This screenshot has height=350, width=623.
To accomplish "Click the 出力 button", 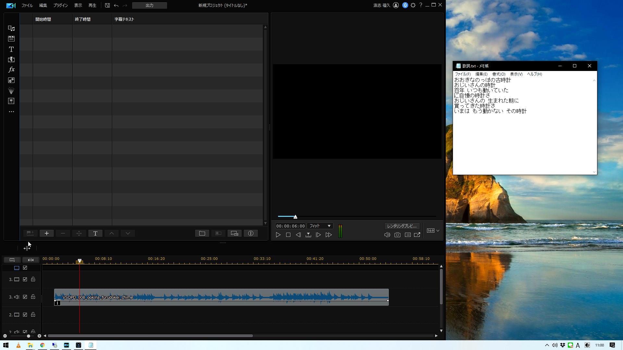I will pyautogui.click(x=149, y=6).
